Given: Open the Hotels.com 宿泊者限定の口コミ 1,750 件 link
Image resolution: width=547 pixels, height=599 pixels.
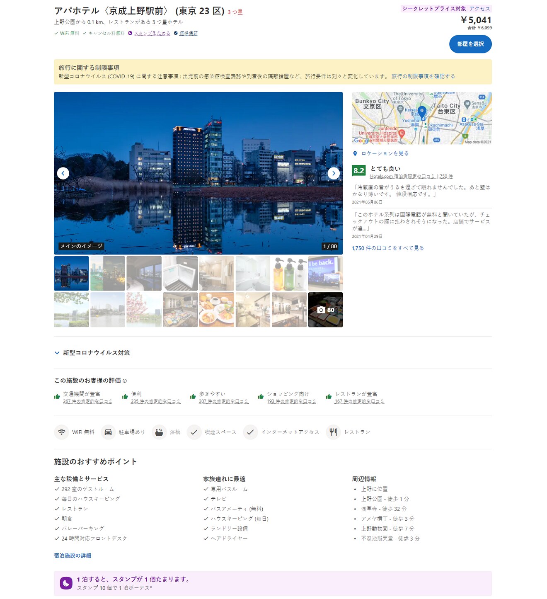Looking at the screenshot, I should click(x=411, y=177).
